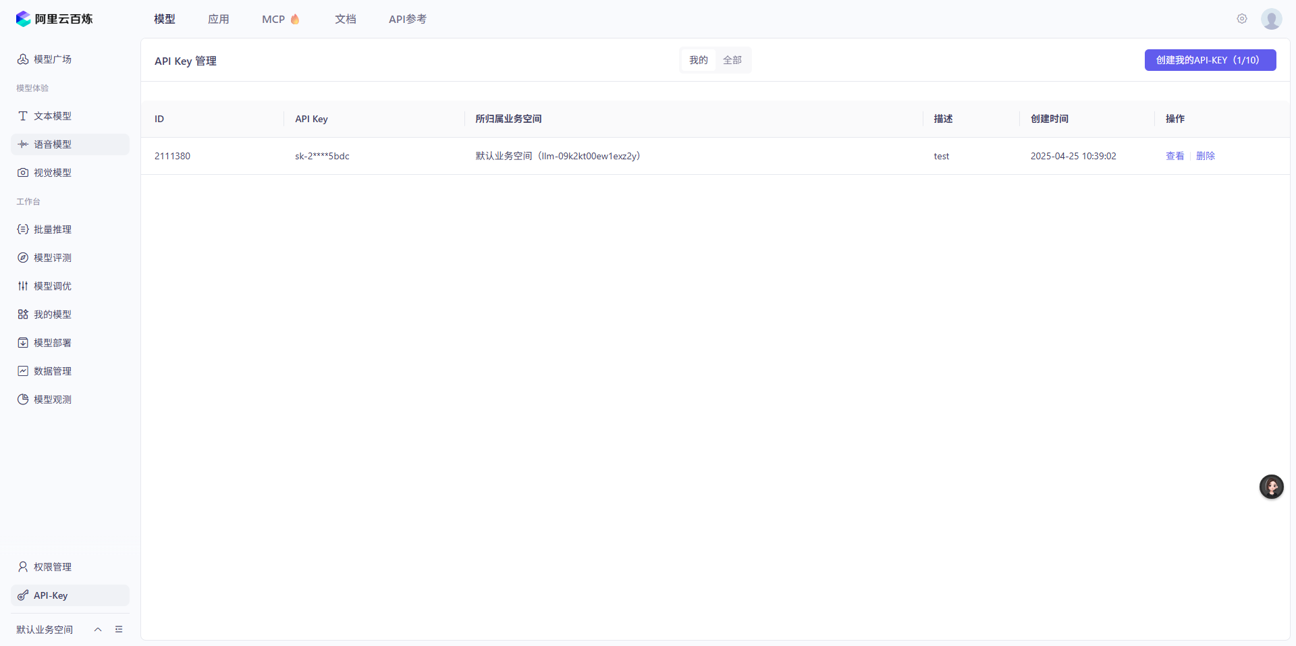Open the user avatar menu
The width and height of the screenshot is (1296, 646).
coord(1272,19)
